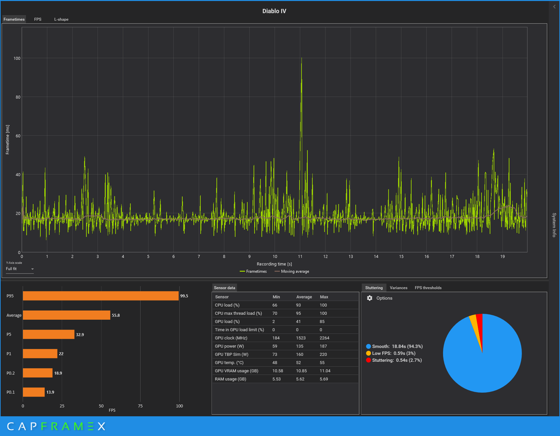Click the CapFrameX logo in footer
This screenshot has width=560, height=436.
tap(56, 426)
